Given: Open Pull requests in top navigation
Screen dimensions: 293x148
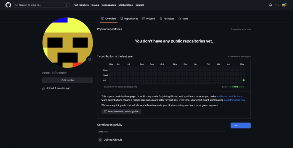Looking at the screenshot, I should pos(81,5).
